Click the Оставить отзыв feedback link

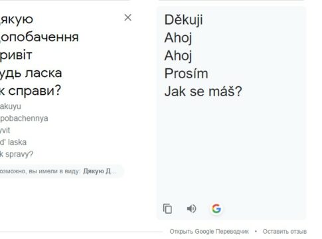click(285, 232)
